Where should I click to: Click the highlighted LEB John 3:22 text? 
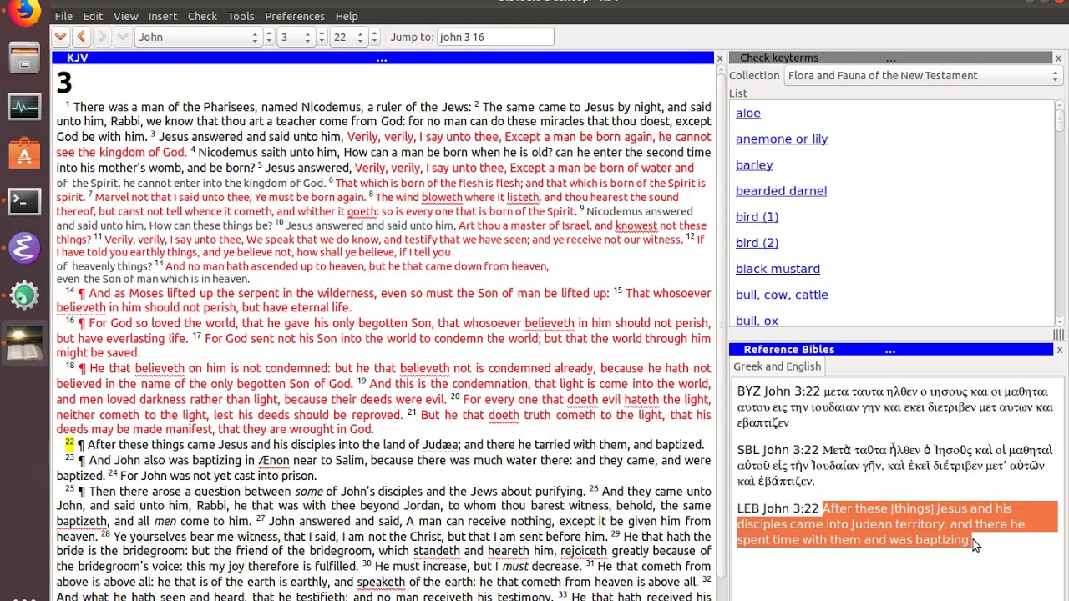click(x=897, y=524)
